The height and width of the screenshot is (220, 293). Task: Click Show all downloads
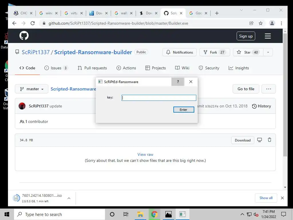pyautogui.click(x=266, y=198)
